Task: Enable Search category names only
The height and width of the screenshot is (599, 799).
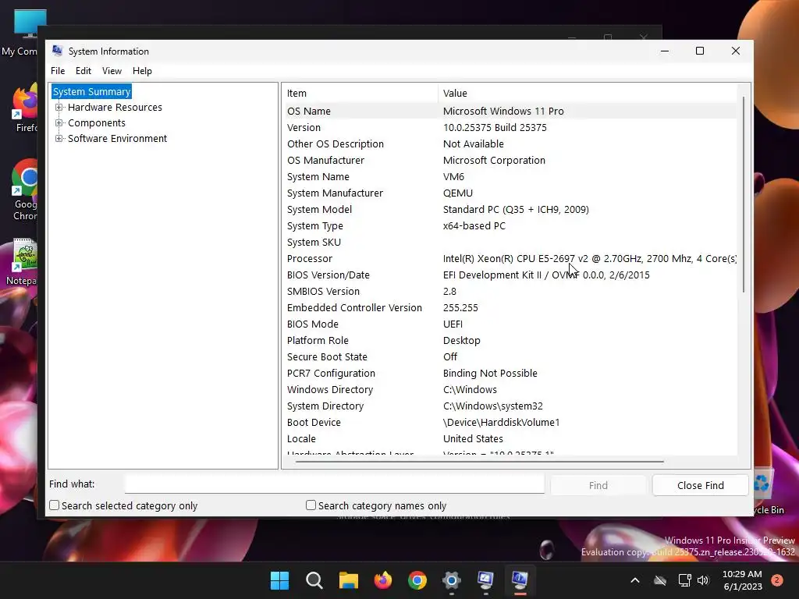Action: coord(311,505)
